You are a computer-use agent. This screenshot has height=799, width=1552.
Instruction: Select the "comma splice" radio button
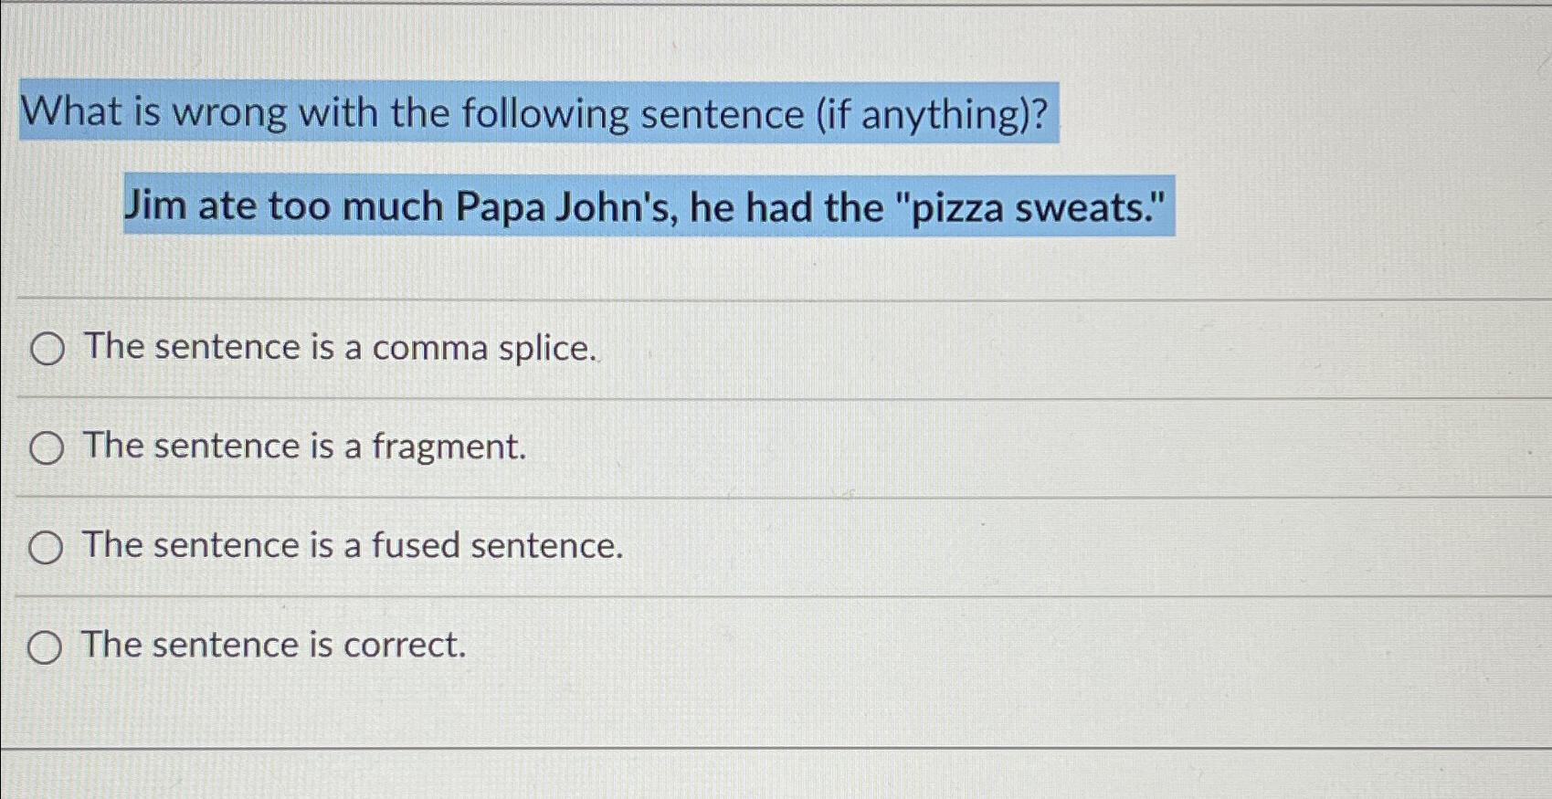(x=47, y=349)
